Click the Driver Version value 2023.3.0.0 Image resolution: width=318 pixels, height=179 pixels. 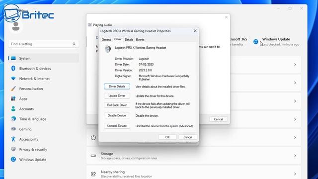[145, 70]
